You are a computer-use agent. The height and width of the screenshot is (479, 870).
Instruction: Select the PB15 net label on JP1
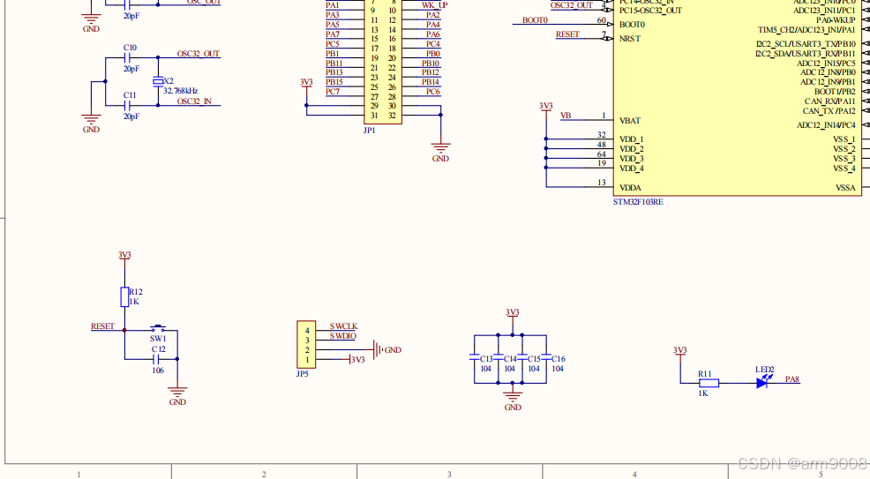click(334, 82)
